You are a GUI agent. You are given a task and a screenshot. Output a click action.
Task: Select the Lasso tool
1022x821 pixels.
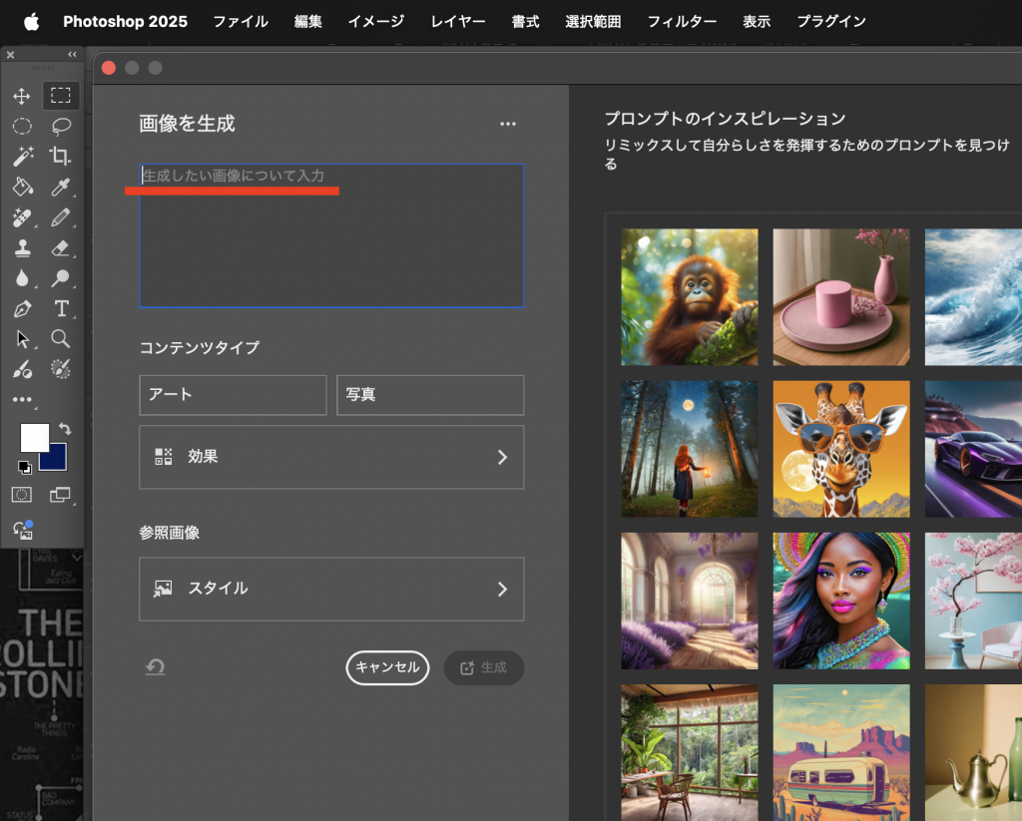click(x=61, y=126)
